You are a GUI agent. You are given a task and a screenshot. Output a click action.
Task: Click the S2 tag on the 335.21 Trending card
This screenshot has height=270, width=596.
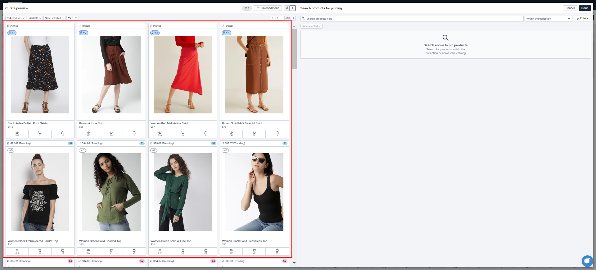tap(70, 261)
